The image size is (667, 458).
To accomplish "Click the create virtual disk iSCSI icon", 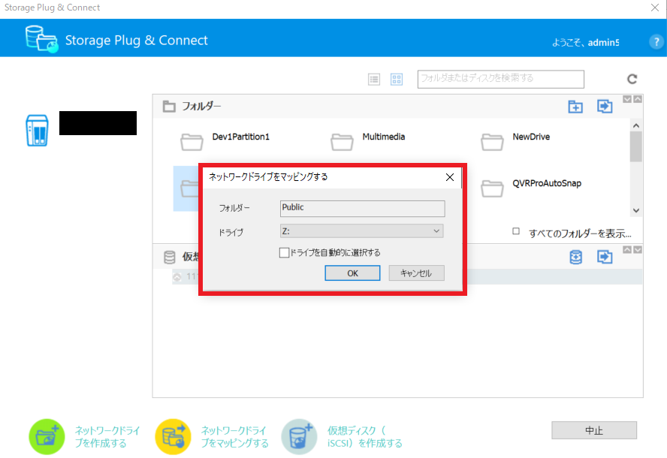I will (x=299, y=437).
